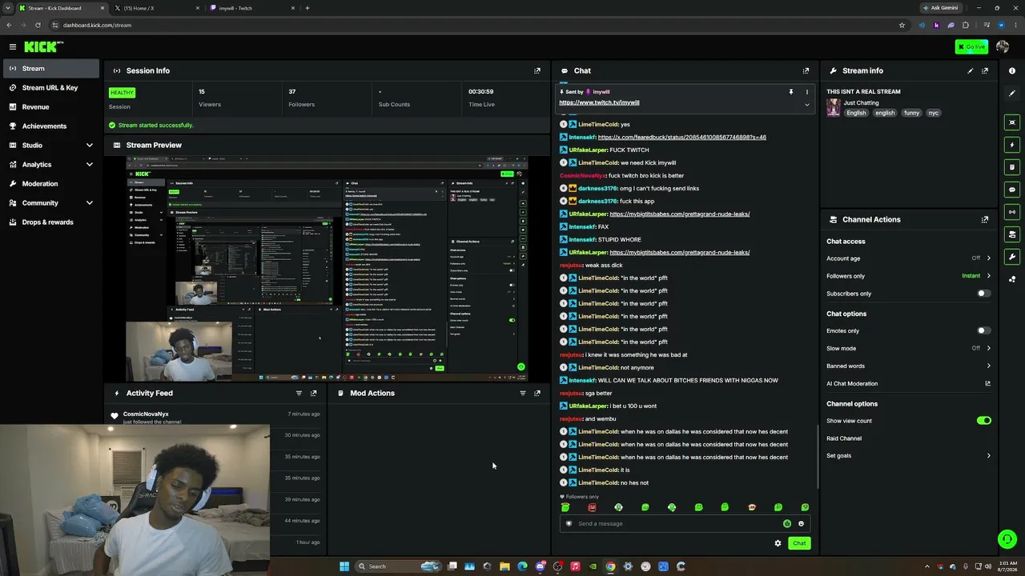Click the stream preview video thumbnail
The width and height of the screenshot is (1025, 576).
(327, 269)
